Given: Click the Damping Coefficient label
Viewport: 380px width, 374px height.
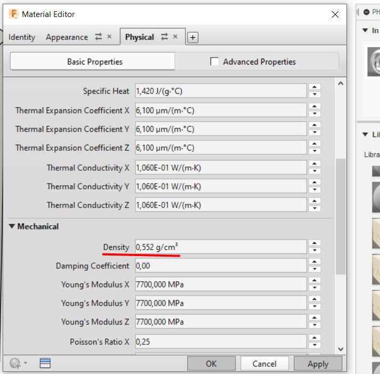Looking at the screenshot, I should pyautogui.click(x=92, y=266).
